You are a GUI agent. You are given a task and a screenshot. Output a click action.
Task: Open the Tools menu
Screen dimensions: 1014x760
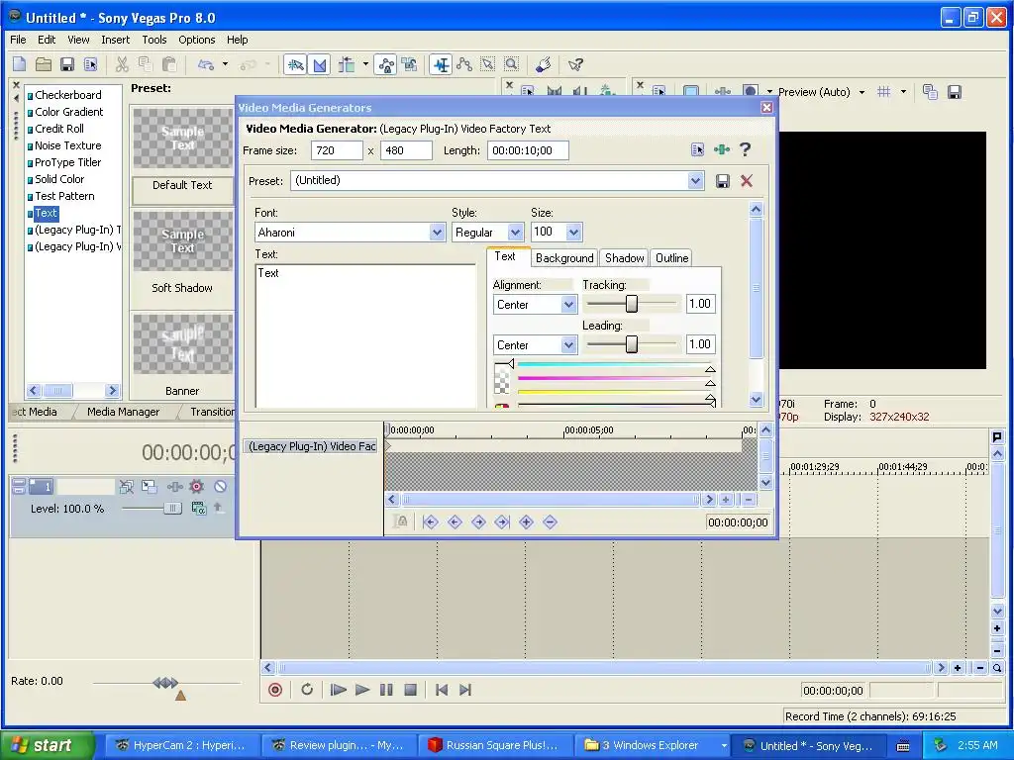[x=153, y=40]
